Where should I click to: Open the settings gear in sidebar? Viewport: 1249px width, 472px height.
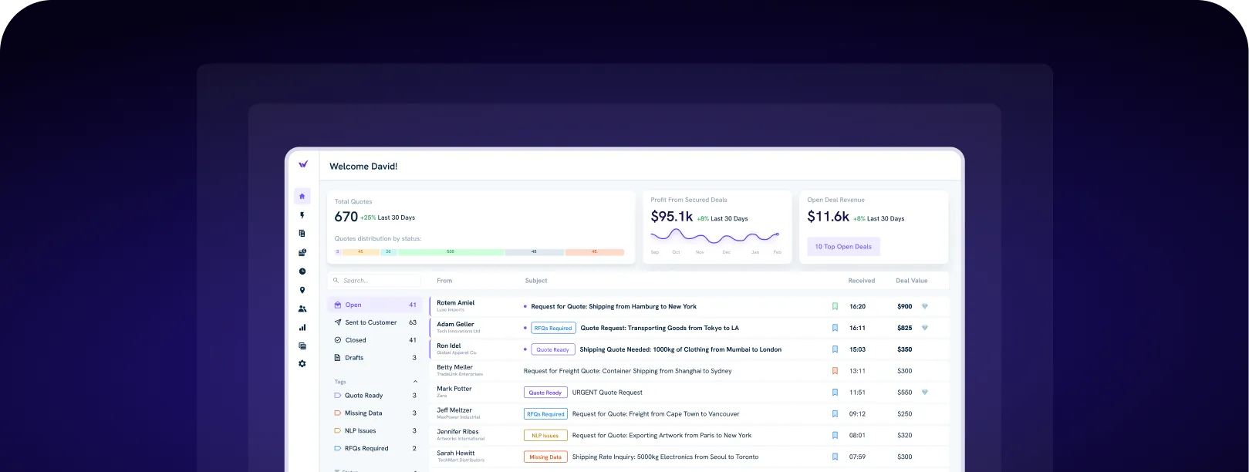pyautogui.click(x=302, y=364)
